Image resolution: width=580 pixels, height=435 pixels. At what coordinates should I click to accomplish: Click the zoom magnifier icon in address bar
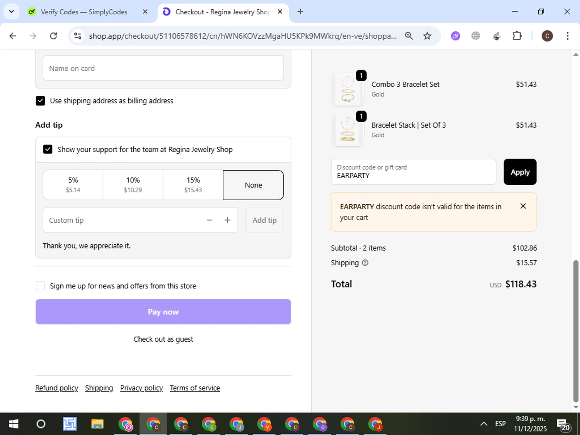pyautogui.click(x=409, y=36)
